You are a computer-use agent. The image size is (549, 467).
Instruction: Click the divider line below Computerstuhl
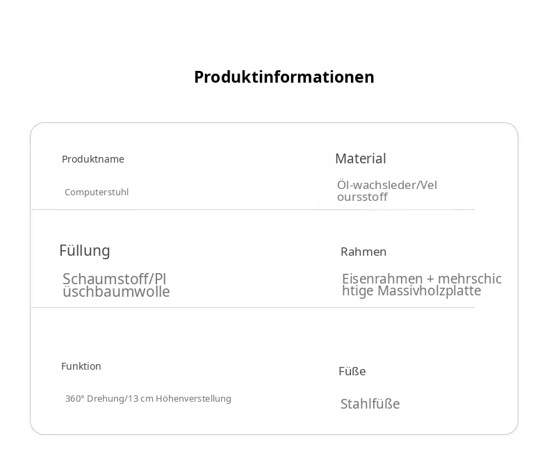253,210
